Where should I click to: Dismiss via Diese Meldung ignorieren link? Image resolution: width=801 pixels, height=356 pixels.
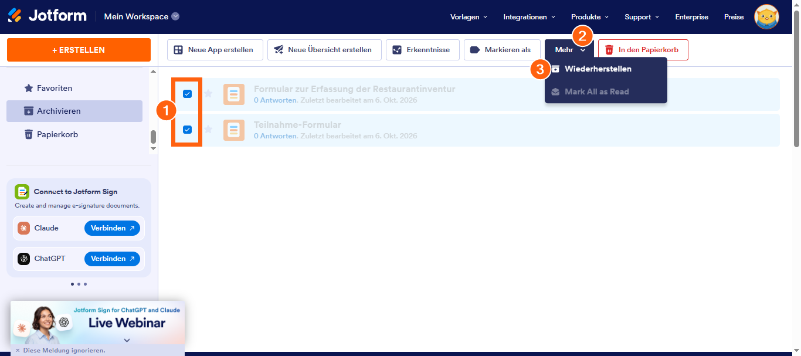[x=60, y=350]
